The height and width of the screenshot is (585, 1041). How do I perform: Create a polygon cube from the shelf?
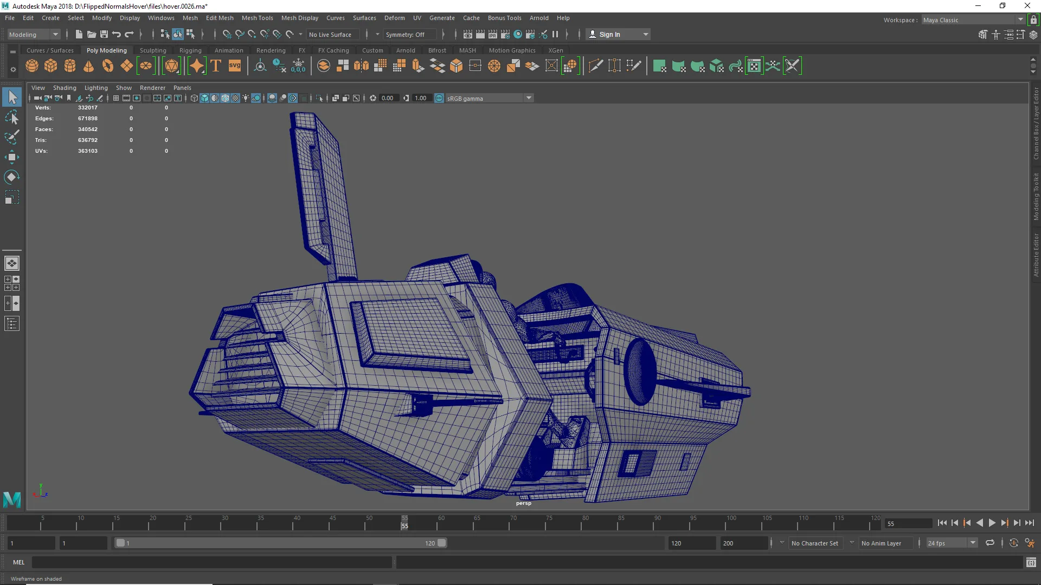pyautogui.click(x=50, y=66)
